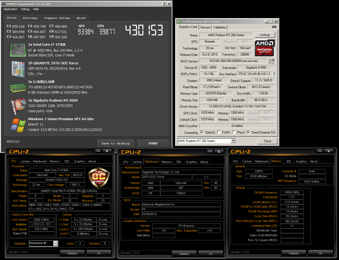Click the DRAM Frequency value 1469.0 MHz
The image size is (339, 260).
pos(292,192)
